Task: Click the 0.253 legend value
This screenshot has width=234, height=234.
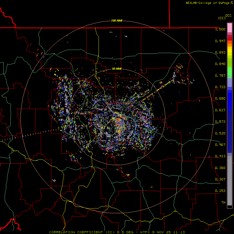Action: coord(220,191)
